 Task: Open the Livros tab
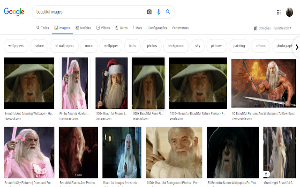pos(121,28)
